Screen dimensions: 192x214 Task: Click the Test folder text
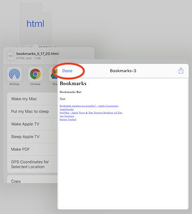coord(62,99)
